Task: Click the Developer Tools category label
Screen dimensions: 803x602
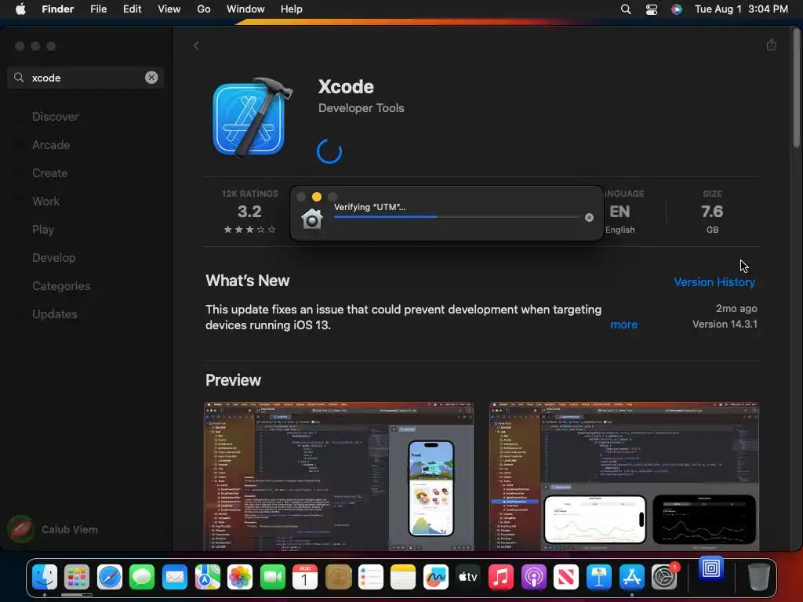Action: pos(361,108)
